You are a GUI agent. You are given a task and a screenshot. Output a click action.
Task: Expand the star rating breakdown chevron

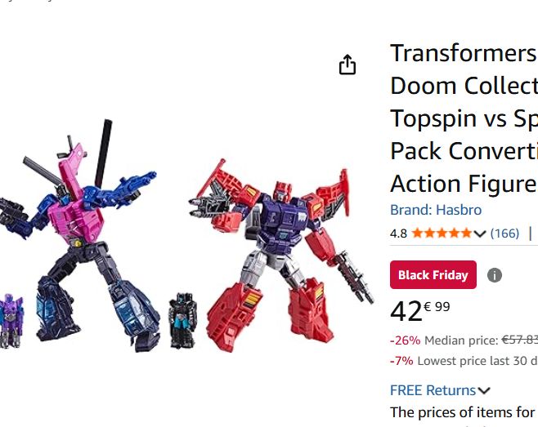(480, 234)
